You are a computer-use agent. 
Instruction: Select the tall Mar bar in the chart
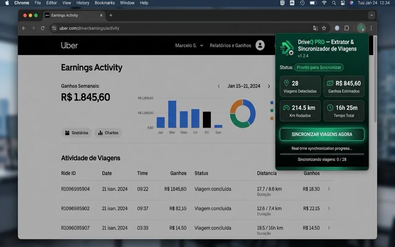(x=172, y=114)
